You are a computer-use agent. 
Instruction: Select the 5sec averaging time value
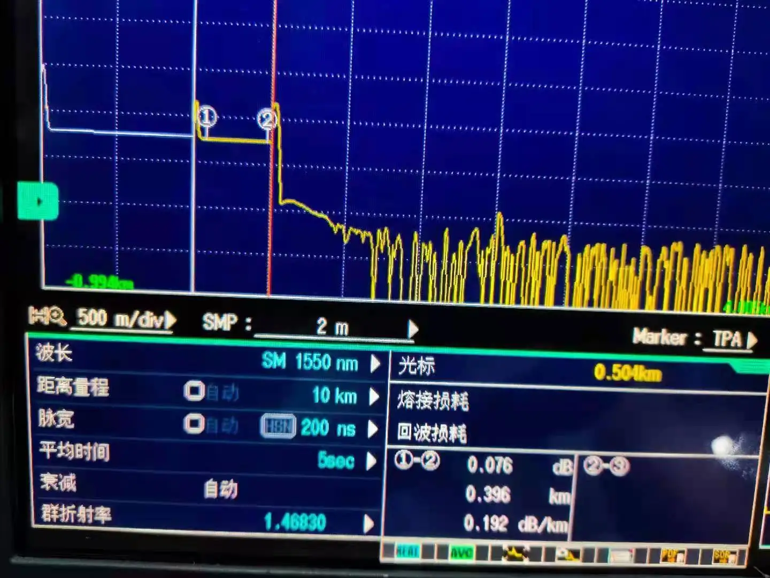pyautogui.click(x=336, y=460)
